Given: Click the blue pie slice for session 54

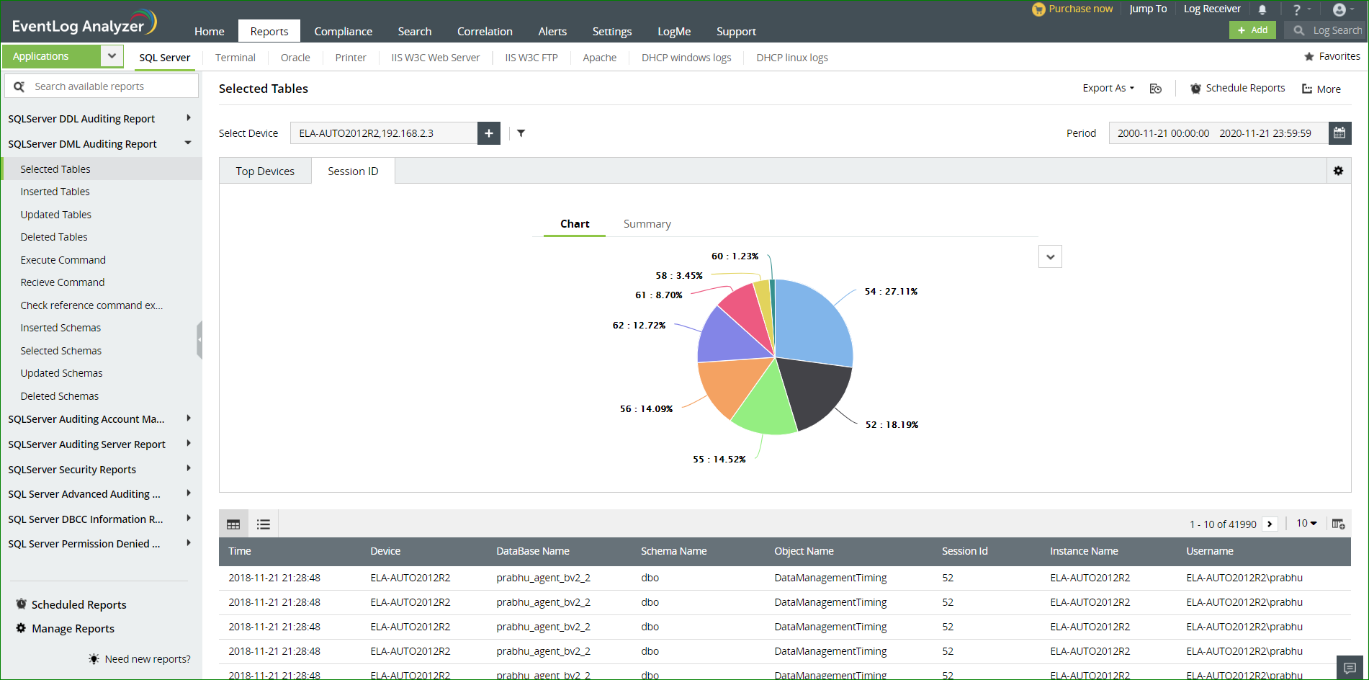Looking at the screenshot, I should 810,321.
